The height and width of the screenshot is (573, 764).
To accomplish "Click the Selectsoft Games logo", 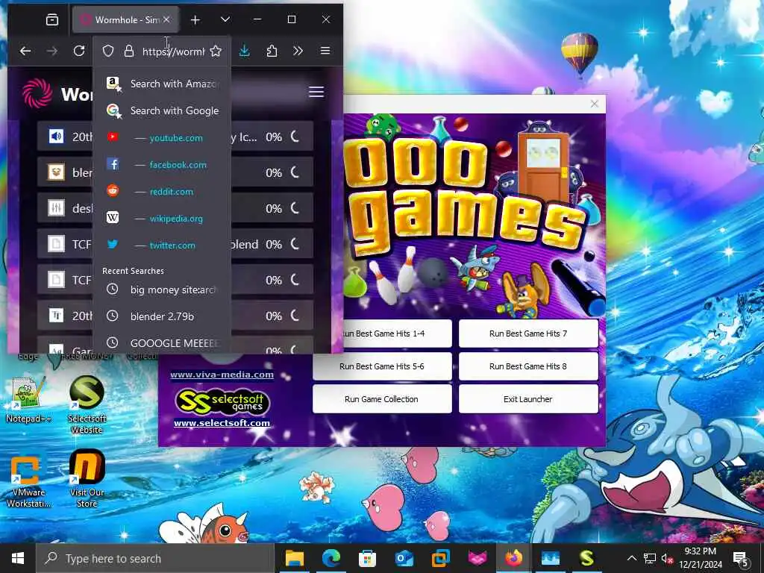I will click(x=222, y=401).
